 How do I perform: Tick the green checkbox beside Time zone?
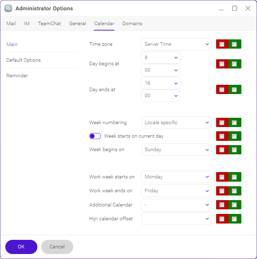click(x=234, y=44)
